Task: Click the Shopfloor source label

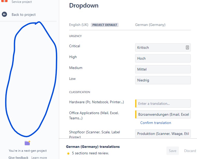Action: 94,134
